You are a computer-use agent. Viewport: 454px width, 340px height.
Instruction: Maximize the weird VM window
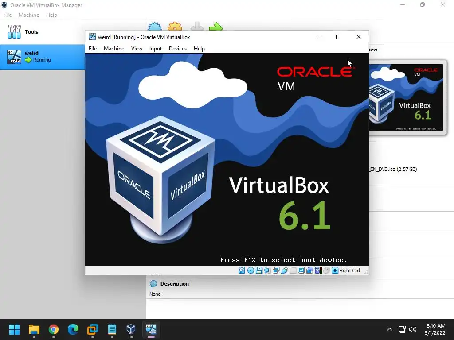tap(338, 37)
